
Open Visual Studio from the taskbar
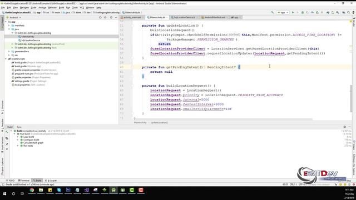click(86, 190)
